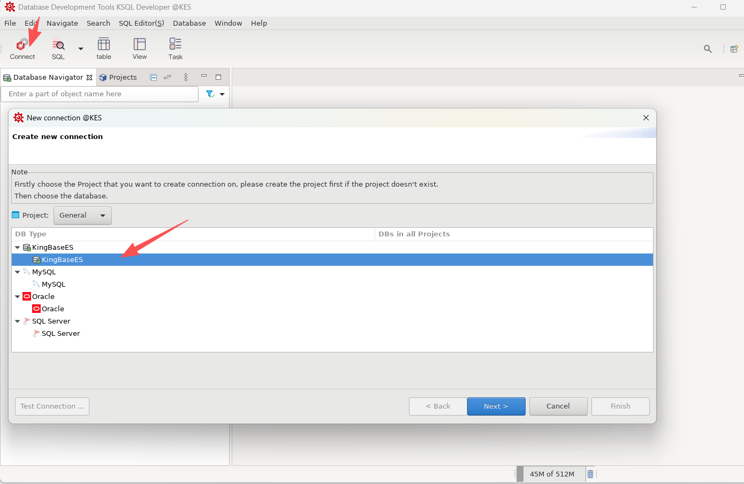
Task: Click the navigator filter funnel icon
Action: 210,94
